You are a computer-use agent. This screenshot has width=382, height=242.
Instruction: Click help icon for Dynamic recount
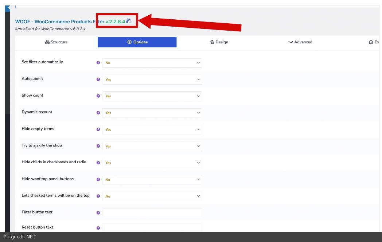pyautogui.click(x=98, y=113)
